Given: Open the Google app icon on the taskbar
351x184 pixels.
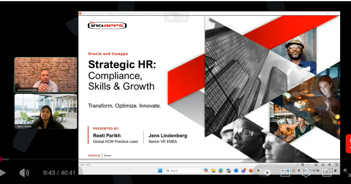Looking at the screenshot, I should [x=258, y=171].
